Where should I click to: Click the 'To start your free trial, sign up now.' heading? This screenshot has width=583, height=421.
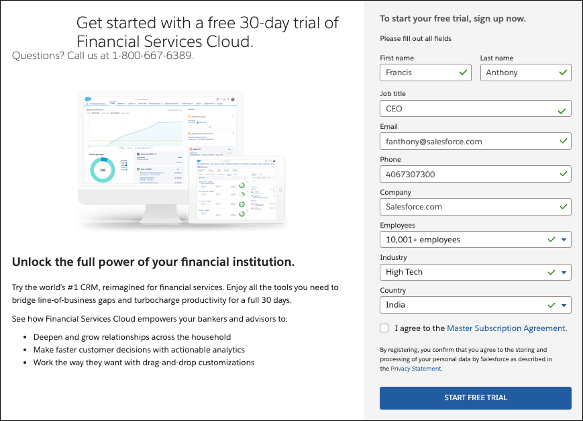point(453,19)
